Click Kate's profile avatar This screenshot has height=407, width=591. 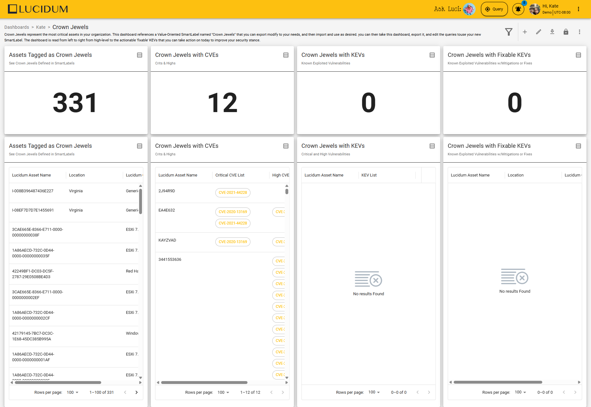point(535,9)
